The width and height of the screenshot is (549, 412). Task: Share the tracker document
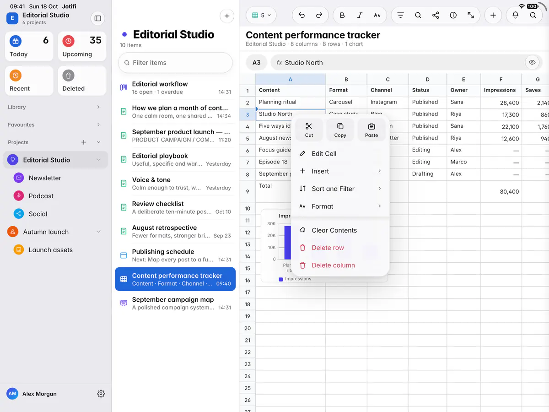tap(436, 15)
